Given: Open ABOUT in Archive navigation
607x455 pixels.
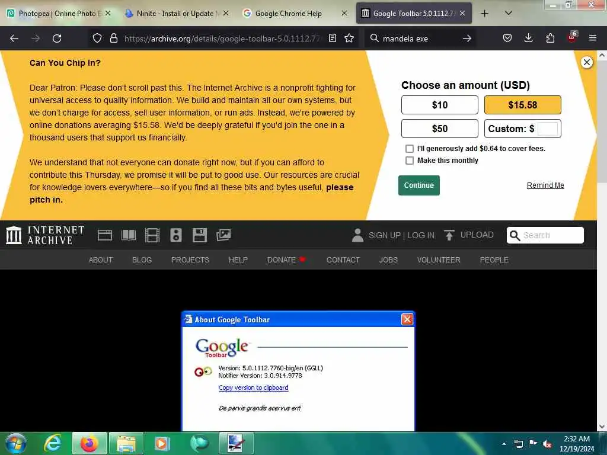Looking at the screenshot, I should point(101,260).
